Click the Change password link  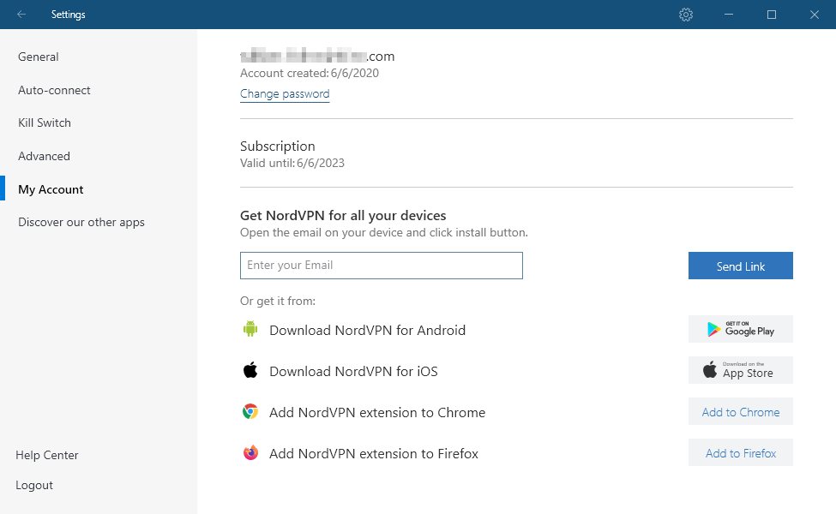click(285, 93)
